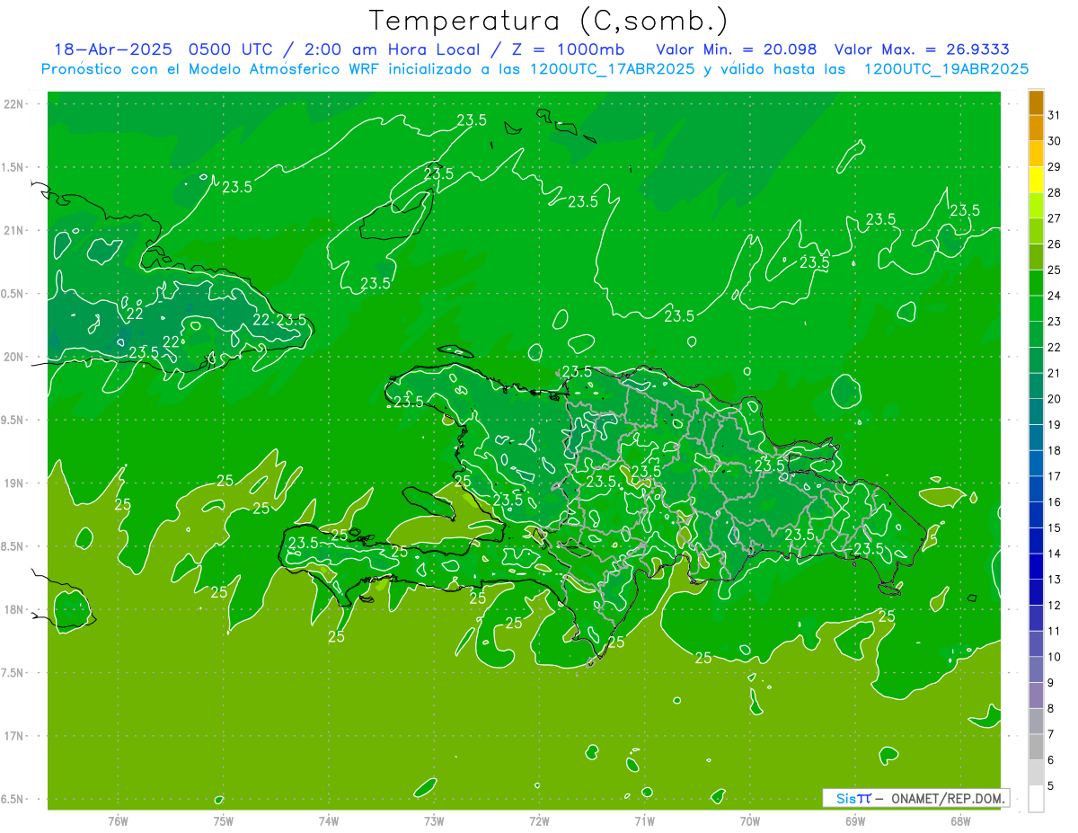Click the legend value '12'
The height and width of the screenshot is (833, 1078).
pyautogui.click(x=1055, y=606)
